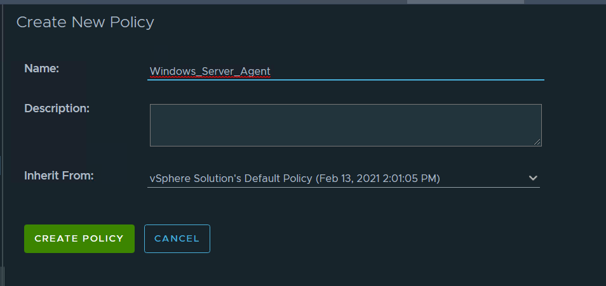Click the left edge panel splitter handle
Screen dimensions: 606x286
tap(2, 276)
